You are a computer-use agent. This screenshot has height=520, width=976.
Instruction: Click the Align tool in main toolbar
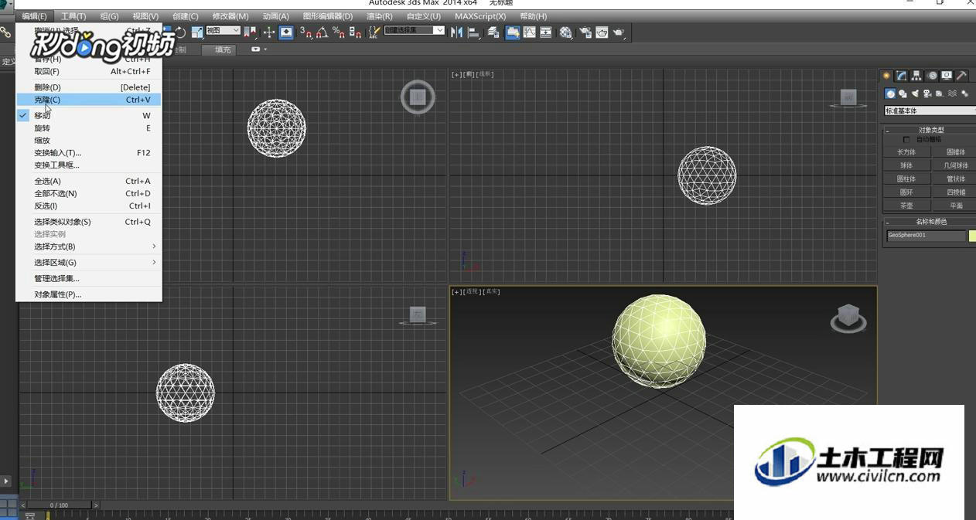coord(474,32)
